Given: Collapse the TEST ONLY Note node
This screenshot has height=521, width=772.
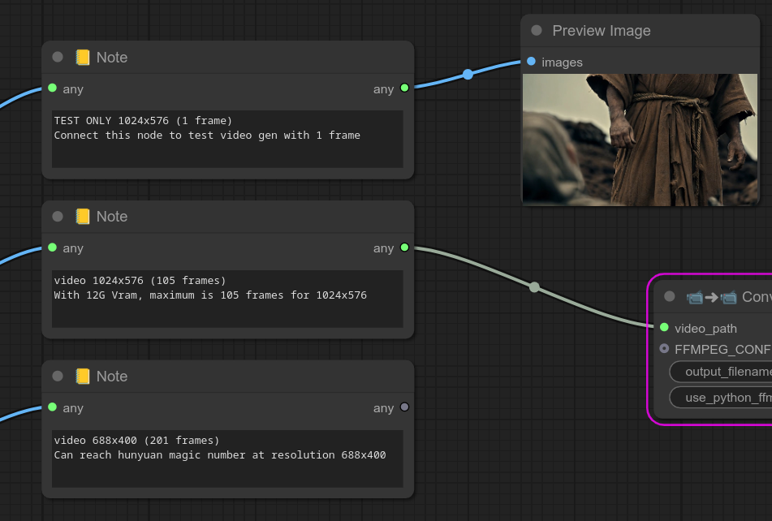Looking at the screenshot, I should coord(58,58).
